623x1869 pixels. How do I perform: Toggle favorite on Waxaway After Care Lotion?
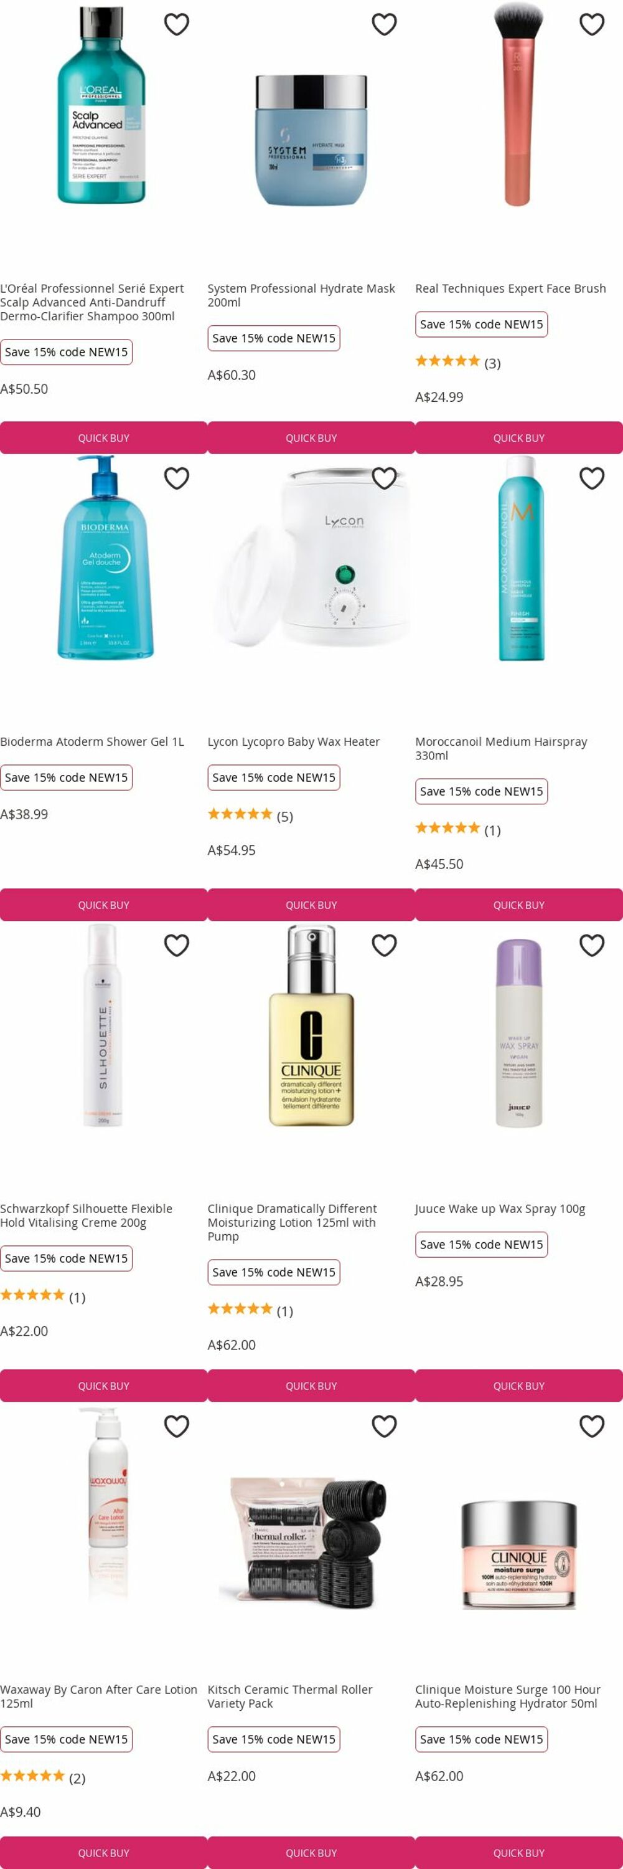[x=177, y=1427]
